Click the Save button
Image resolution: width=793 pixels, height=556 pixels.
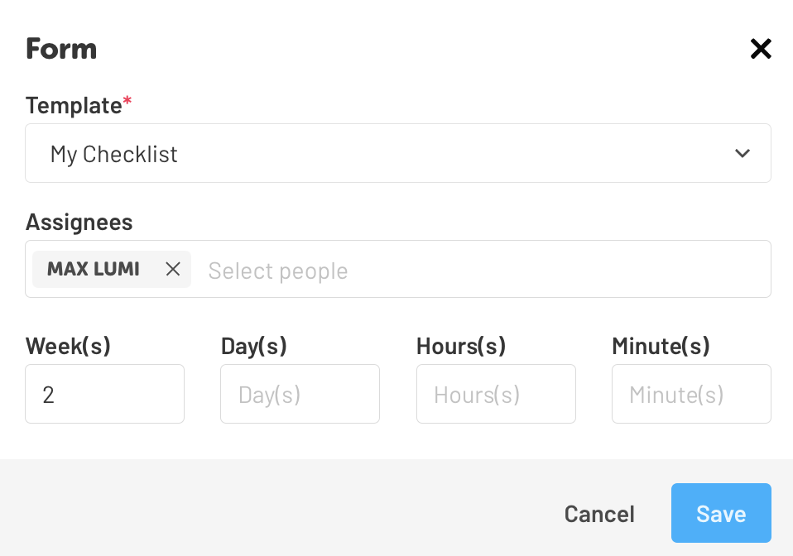pyautogui.click(x=721, y=513)
